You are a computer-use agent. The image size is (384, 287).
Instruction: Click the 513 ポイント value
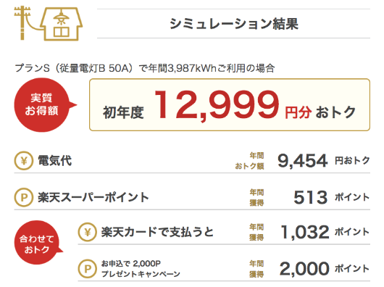point(332,197)
